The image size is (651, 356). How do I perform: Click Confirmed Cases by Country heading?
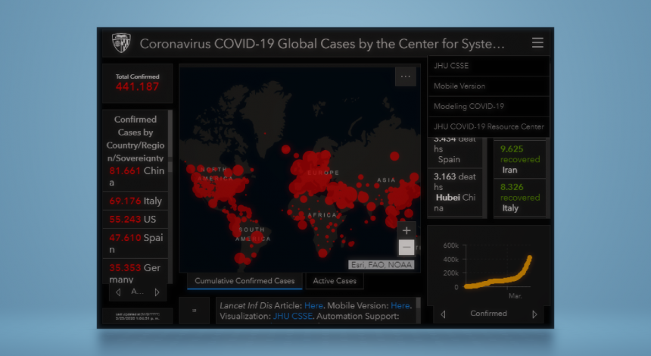pyautogui.click(x=135, y=139)
